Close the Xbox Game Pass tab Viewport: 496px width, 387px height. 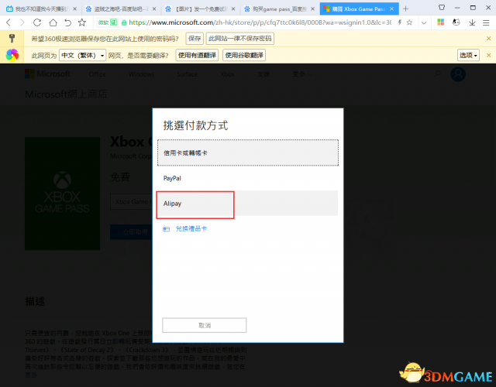point(391,9)
